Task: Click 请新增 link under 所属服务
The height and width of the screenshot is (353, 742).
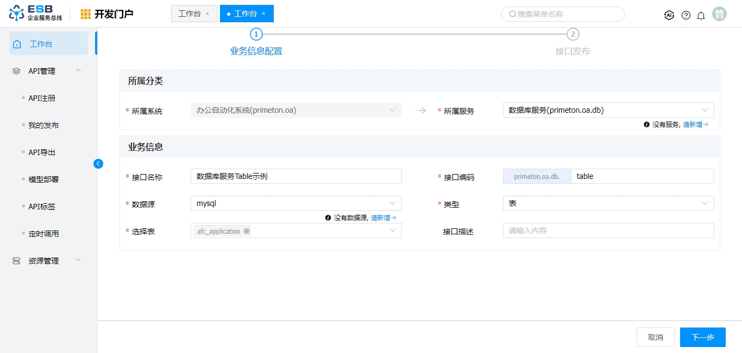Action: coord(695,125)
